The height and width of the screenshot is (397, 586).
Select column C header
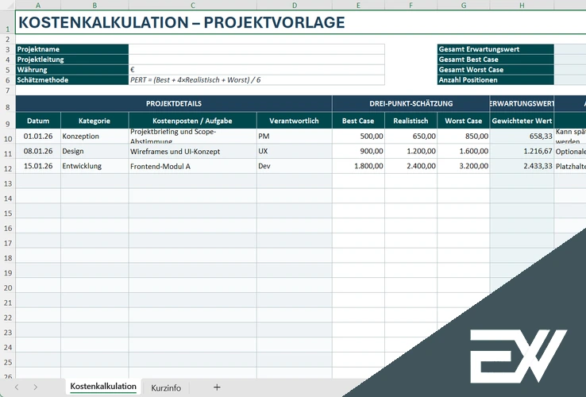pos(192,5)
